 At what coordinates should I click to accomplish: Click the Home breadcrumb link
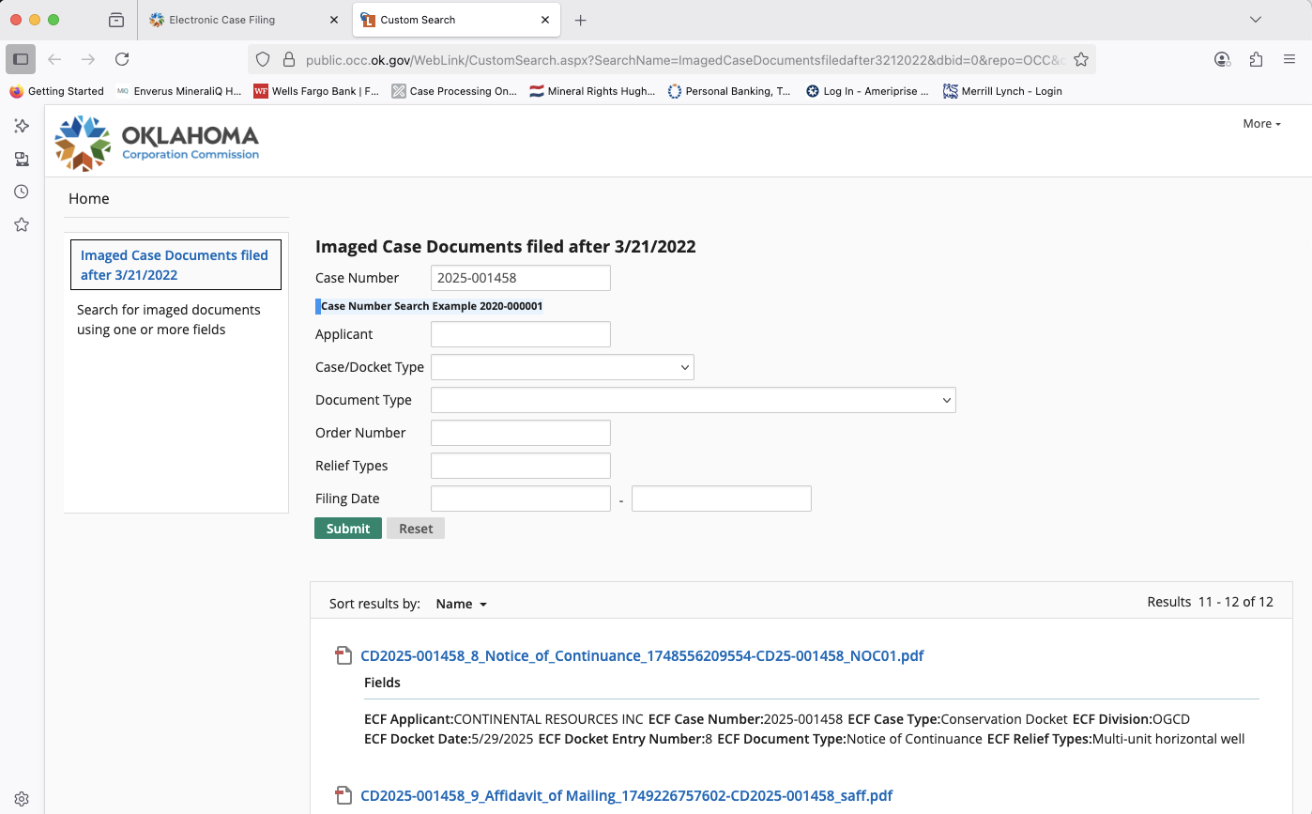pyautogui.click(x=89, y=198)
